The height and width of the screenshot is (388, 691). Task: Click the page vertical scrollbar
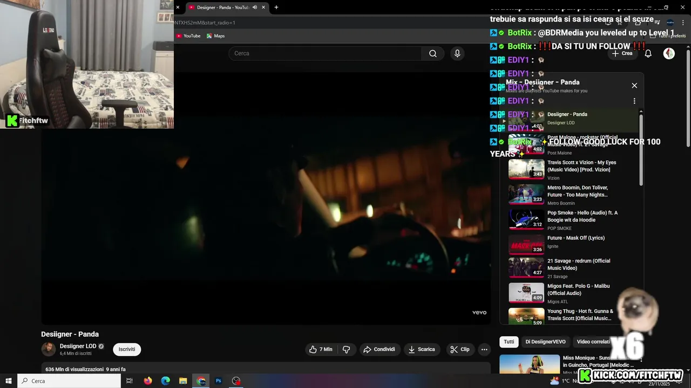[688, 97]
